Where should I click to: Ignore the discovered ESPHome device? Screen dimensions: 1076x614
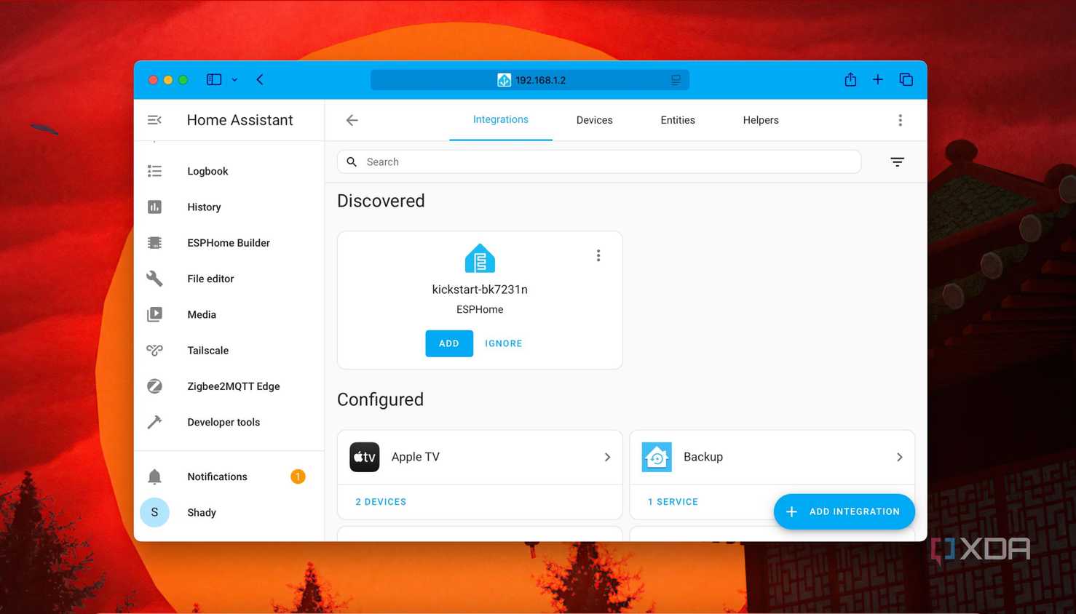tap(504, 343)
